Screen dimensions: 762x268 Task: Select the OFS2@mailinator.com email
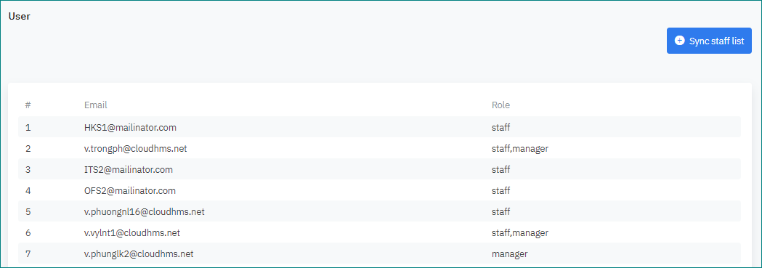coord(130,191)
